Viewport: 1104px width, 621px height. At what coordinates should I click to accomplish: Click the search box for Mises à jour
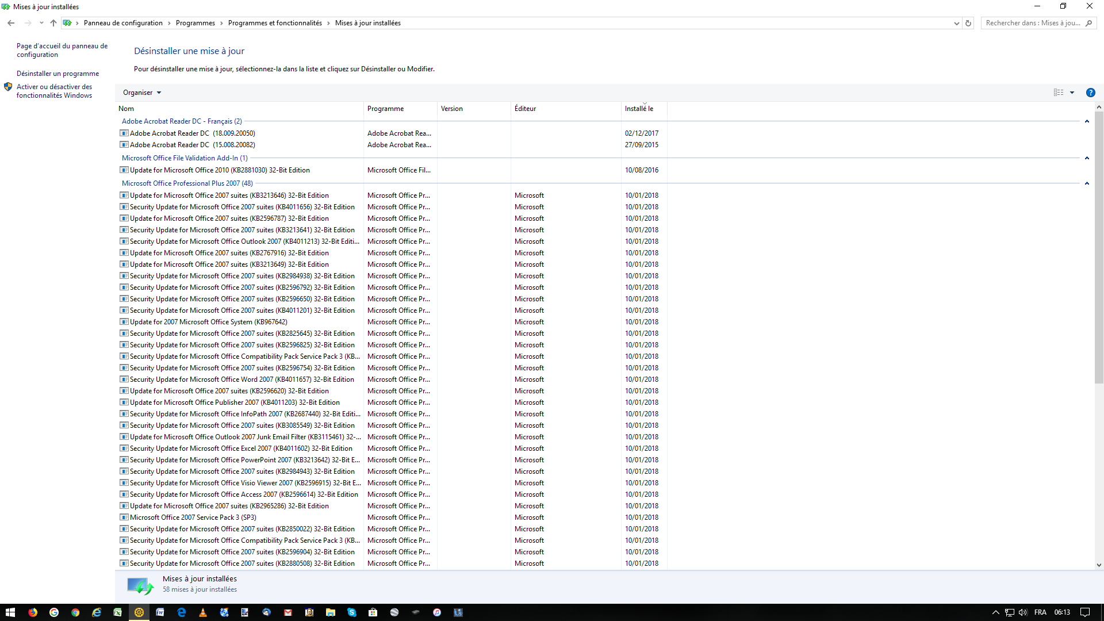[1038, 23]
